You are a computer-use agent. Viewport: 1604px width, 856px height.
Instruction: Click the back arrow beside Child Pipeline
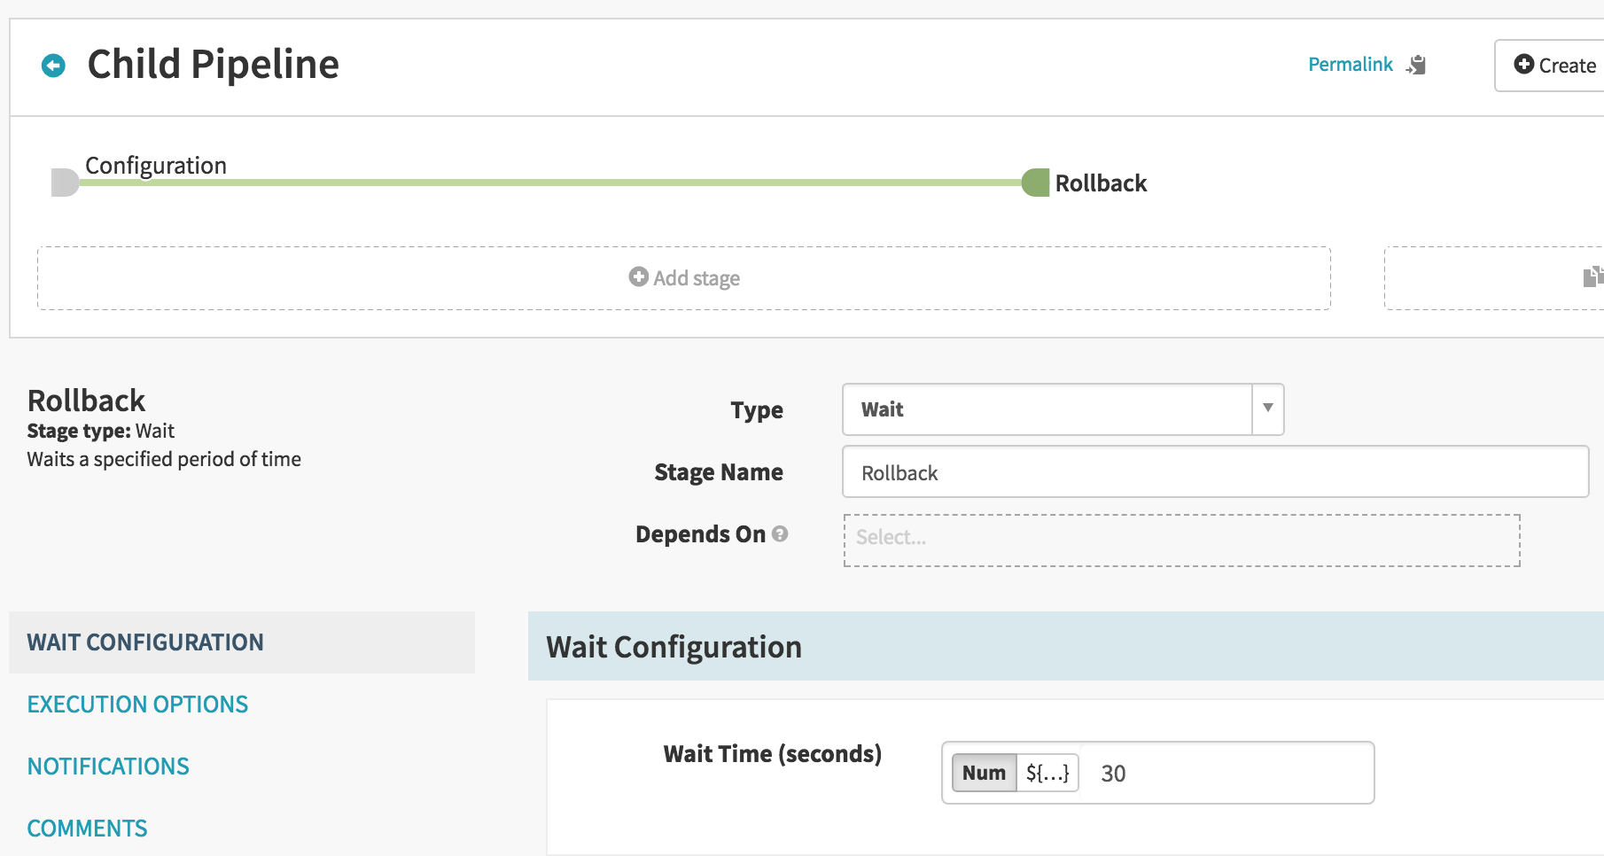click(53, 66)
